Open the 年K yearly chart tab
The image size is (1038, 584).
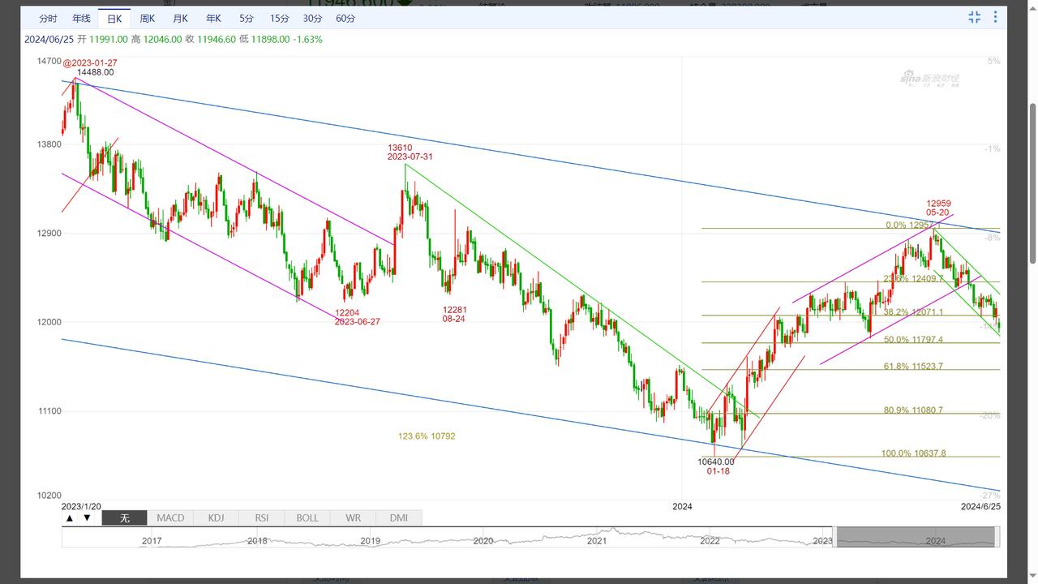[212, 18]
